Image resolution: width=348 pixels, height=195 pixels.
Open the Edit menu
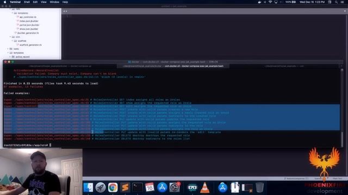[x=35, y=2]
